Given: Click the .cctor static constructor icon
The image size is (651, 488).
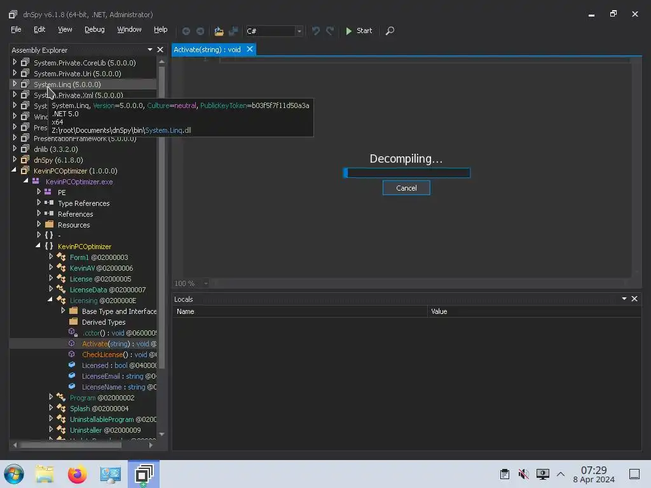Looking at the screenshot, I should coord(72,332).
